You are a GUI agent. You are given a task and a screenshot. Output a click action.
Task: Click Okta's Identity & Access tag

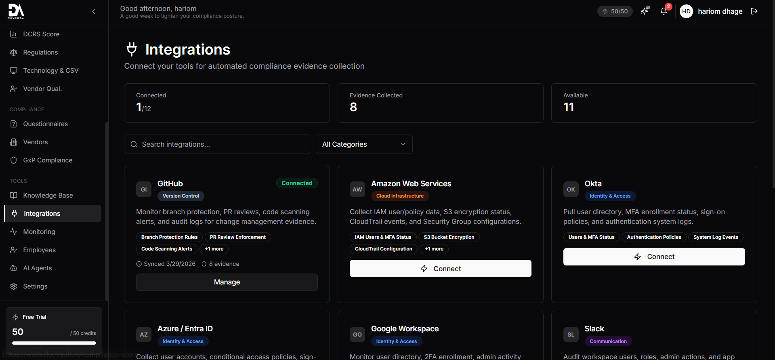[610, 196]
